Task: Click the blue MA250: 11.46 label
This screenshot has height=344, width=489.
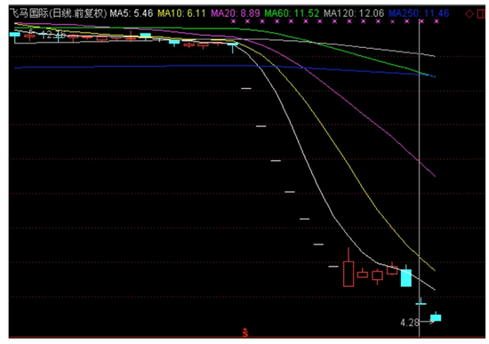Action: (419, 13)
